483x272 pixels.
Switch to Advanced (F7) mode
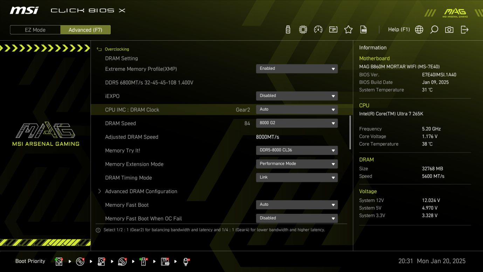[x=85, y=30]
